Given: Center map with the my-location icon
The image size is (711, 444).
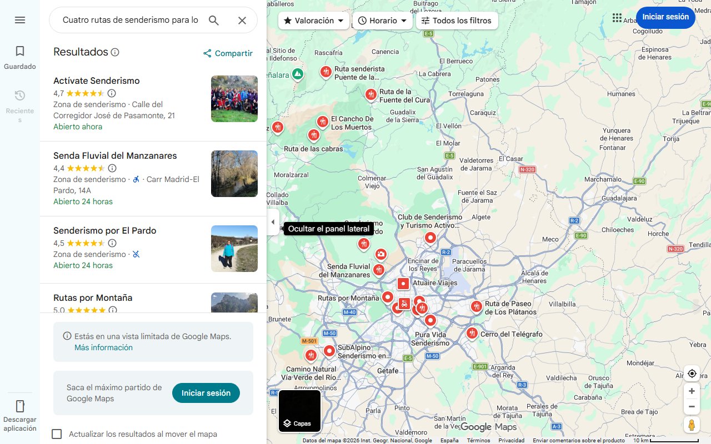Looking at the screenshot, I should click(x=692, y=374).
